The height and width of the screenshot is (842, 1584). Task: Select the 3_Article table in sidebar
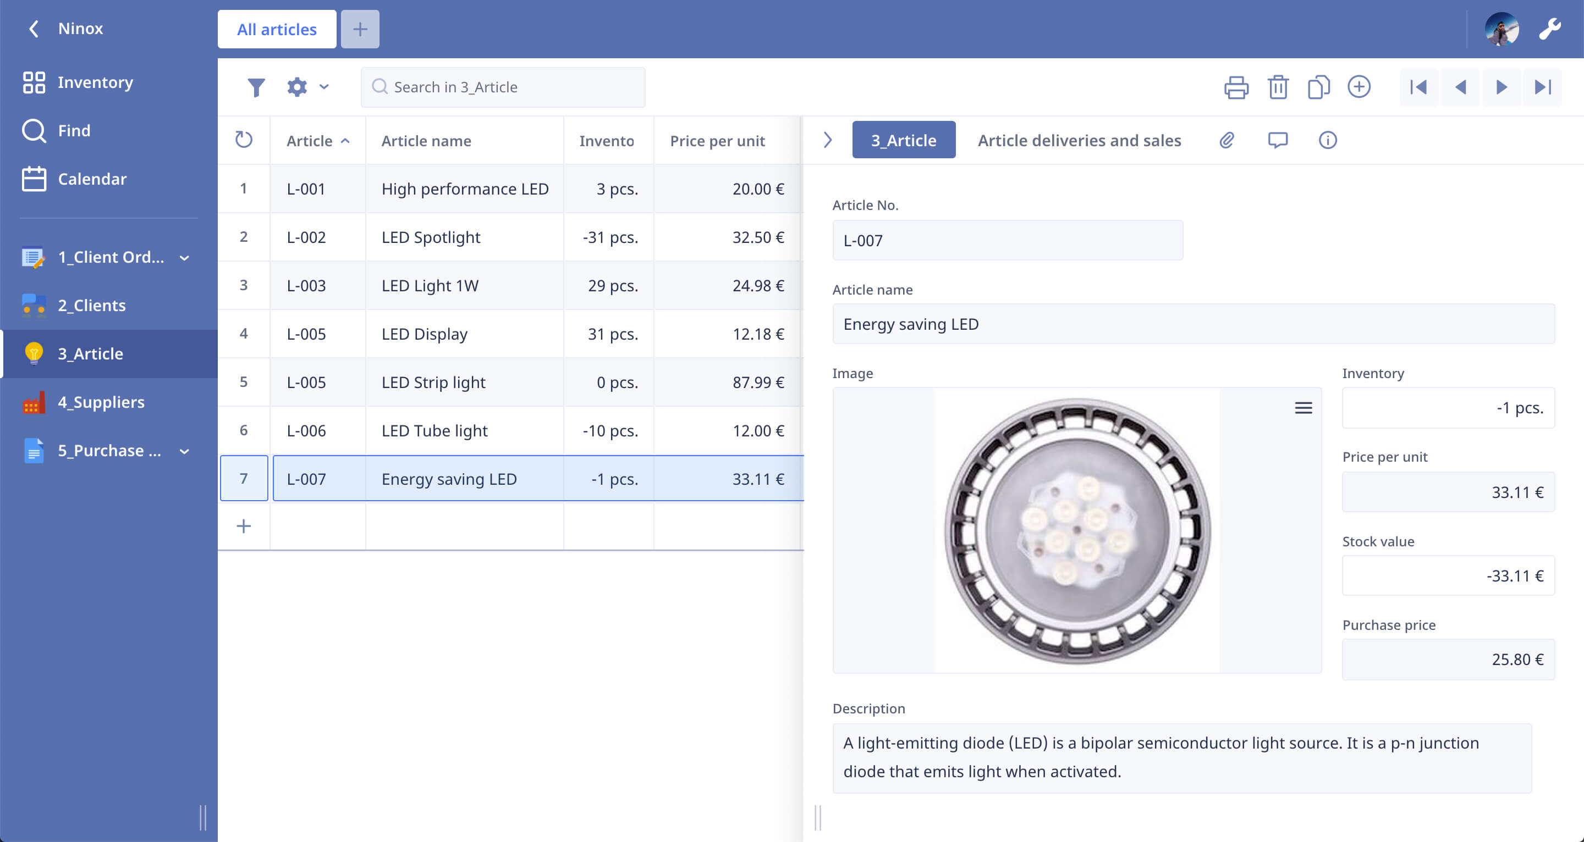pyautogui.click(x=110, y=353)
